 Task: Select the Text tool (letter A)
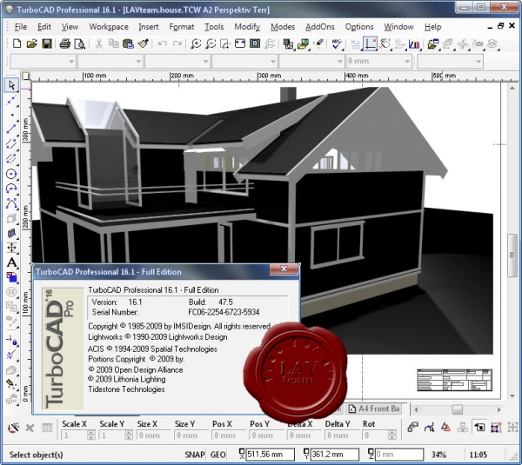click(x=11, y=262)
